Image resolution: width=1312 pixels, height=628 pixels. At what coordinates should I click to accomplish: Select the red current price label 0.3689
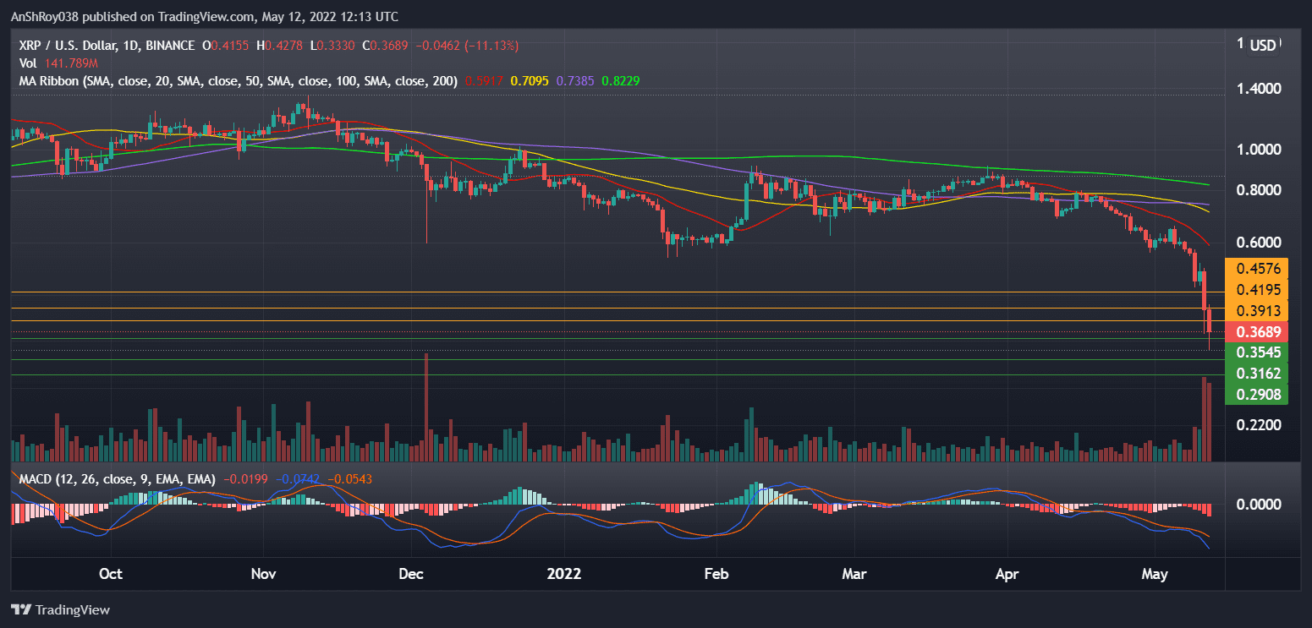point(1258,332)
